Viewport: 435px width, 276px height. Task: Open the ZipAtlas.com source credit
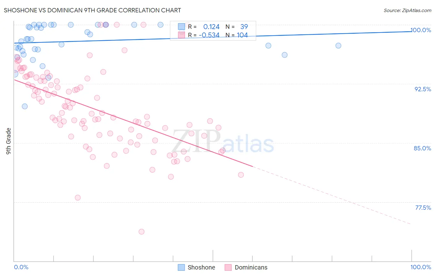click(x=407, y=10)
